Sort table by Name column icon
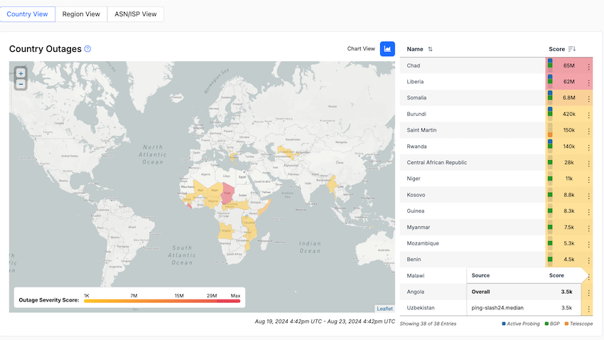The image size is (604, 340). [x=430, y=49]
